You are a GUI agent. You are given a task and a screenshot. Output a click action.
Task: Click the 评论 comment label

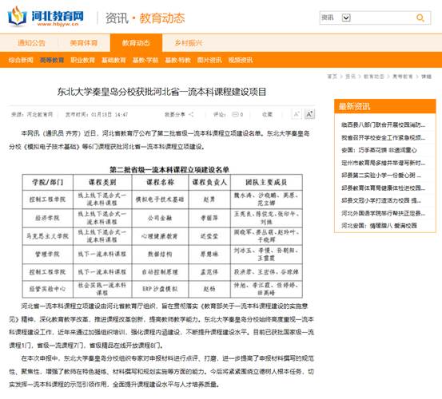219,114
